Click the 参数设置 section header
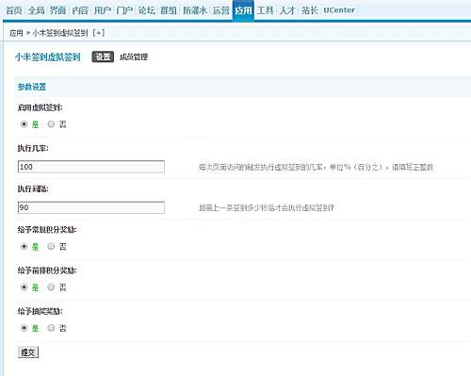This screenshot has width=471, height=376. pyautogui.click(x=32, y=87)
